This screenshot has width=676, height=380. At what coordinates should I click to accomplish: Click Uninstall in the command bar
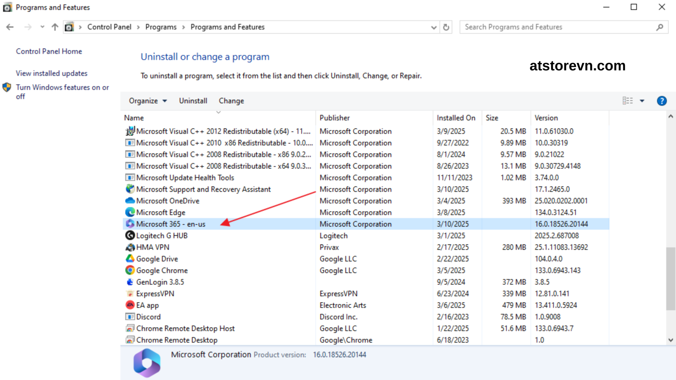pos(193,101)
